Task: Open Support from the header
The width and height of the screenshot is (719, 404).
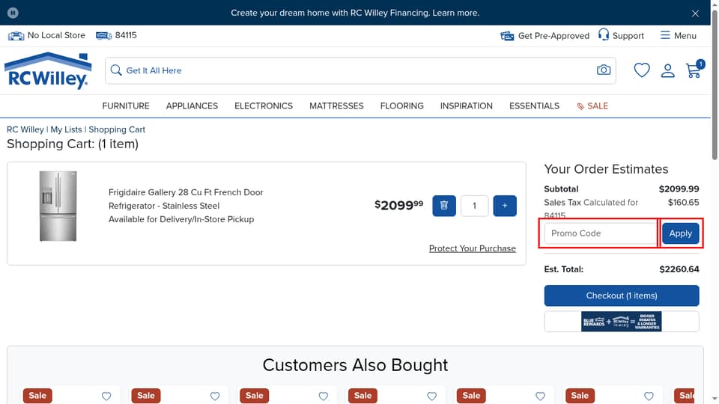Action: point(621,35)
